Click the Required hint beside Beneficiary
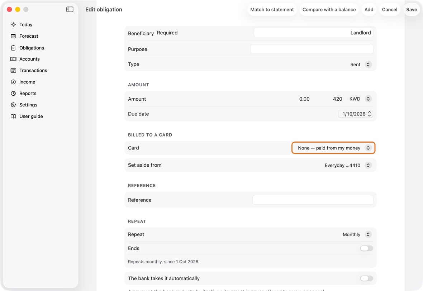This screenshot has height=291, width=423. pos(167,33)
